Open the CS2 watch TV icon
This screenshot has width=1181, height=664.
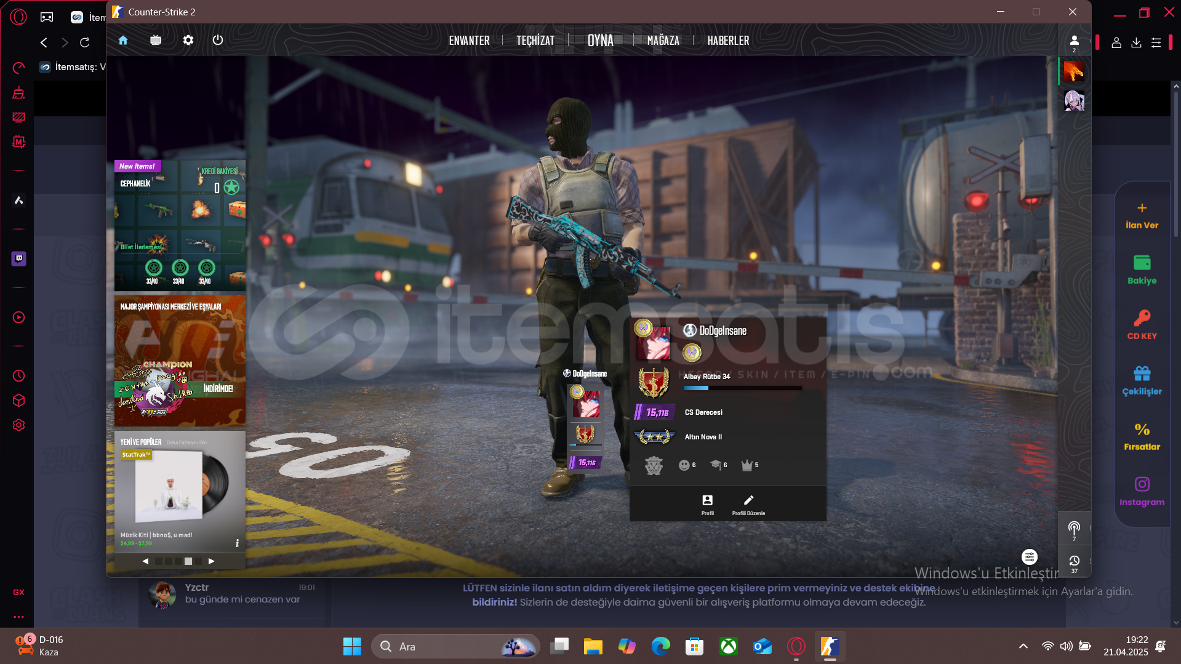pyautogui.click(x=156, y=40)
